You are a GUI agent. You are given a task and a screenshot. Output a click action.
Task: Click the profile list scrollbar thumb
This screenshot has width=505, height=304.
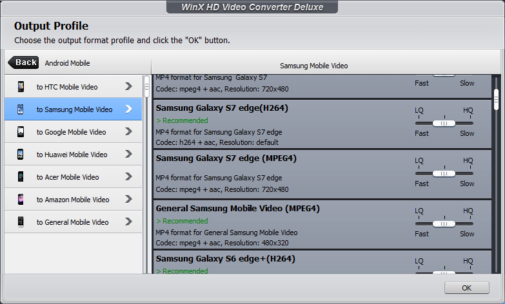click(x=496, y=100)
